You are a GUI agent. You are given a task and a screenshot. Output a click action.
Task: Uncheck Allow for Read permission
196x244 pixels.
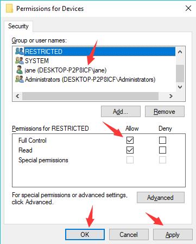click(130, 150)
